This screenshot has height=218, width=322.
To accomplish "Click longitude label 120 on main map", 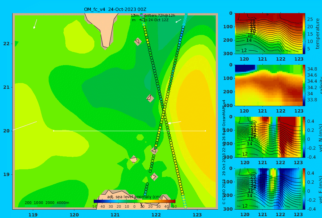I will pos(74,215).
